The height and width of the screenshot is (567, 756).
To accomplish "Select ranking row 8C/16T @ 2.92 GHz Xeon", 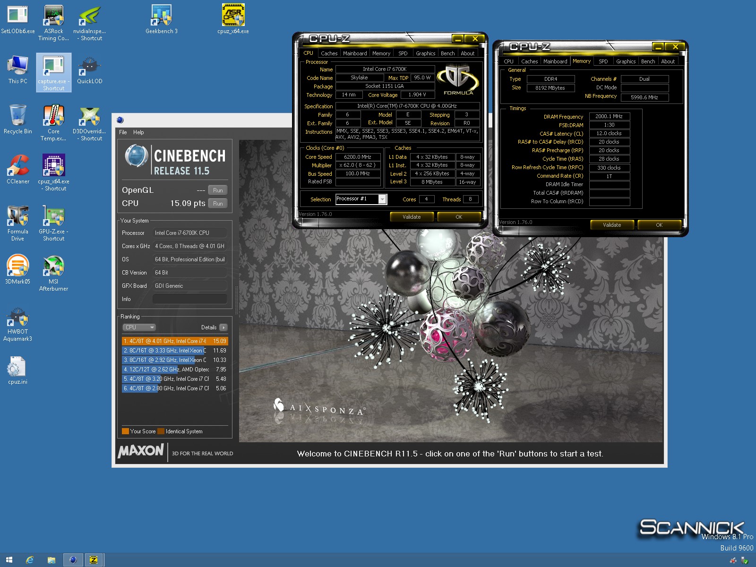I will (x=175, y=360).
